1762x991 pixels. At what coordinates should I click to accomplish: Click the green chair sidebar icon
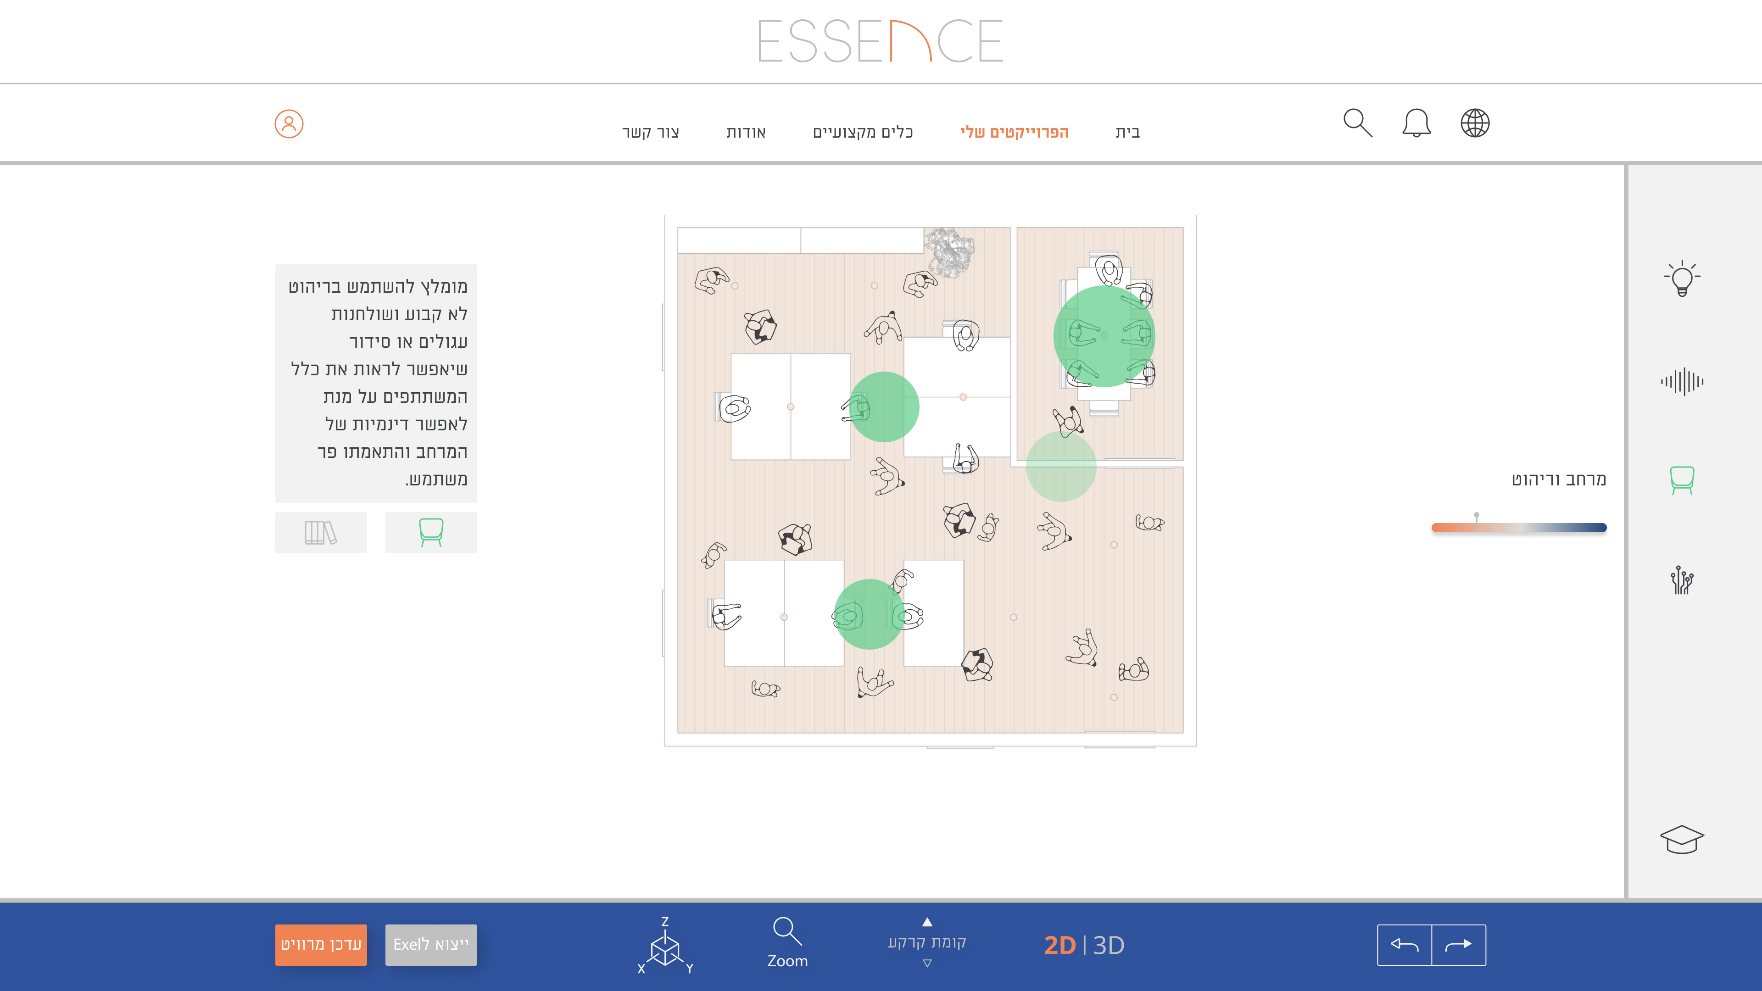[x=1681, y=480]
